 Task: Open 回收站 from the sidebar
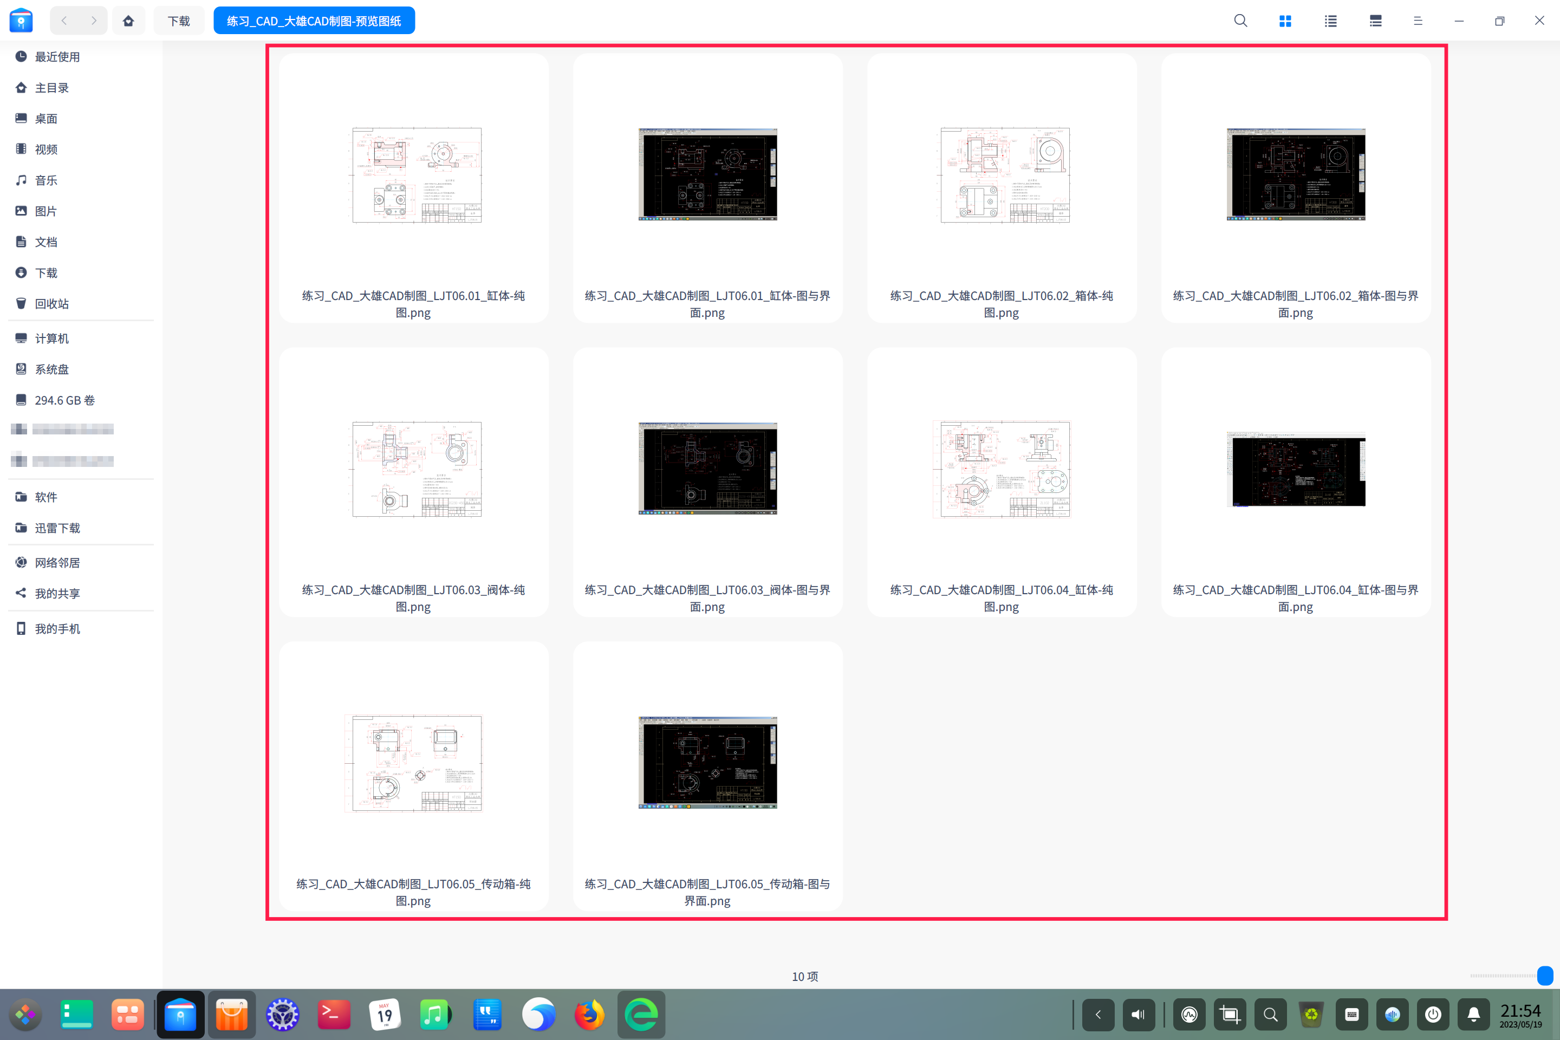pyautogui.click(x=52, y=303)
